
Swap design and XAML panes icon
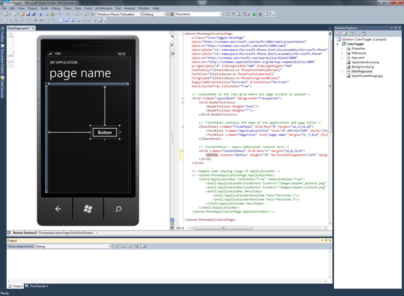point(172,45)
